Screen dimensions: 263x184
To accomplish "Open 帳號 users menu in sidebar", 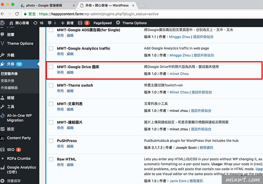I will point(11,98).
